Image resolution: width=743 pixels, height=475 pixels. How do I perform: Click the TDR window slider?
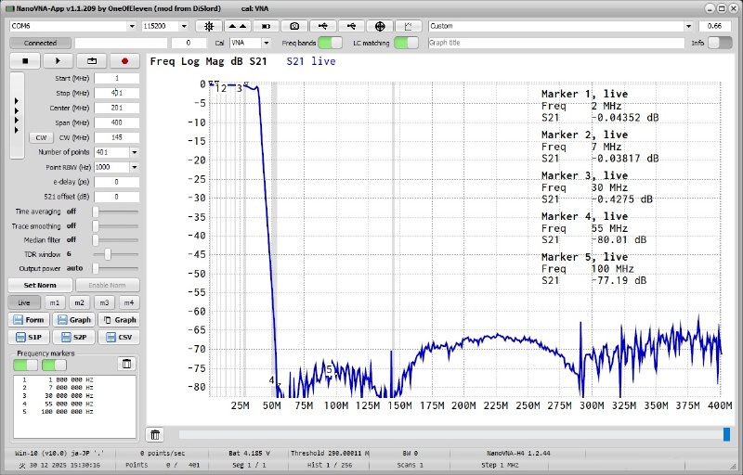coord(108,253)
